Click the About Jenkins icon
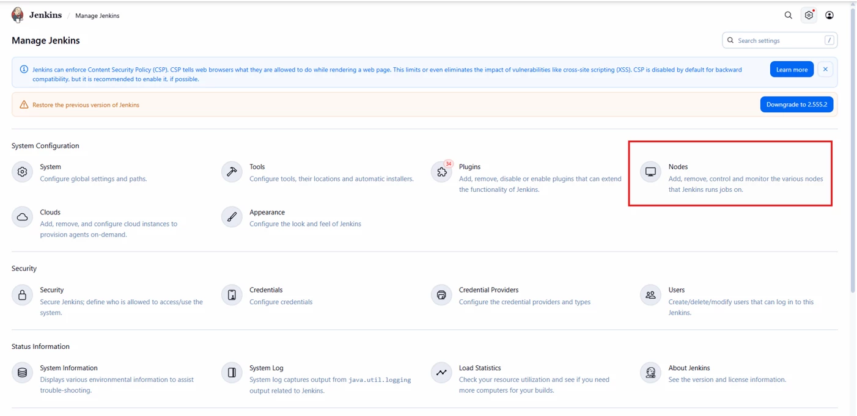This screenshot has height=416, width=857. tap(650, 373)
